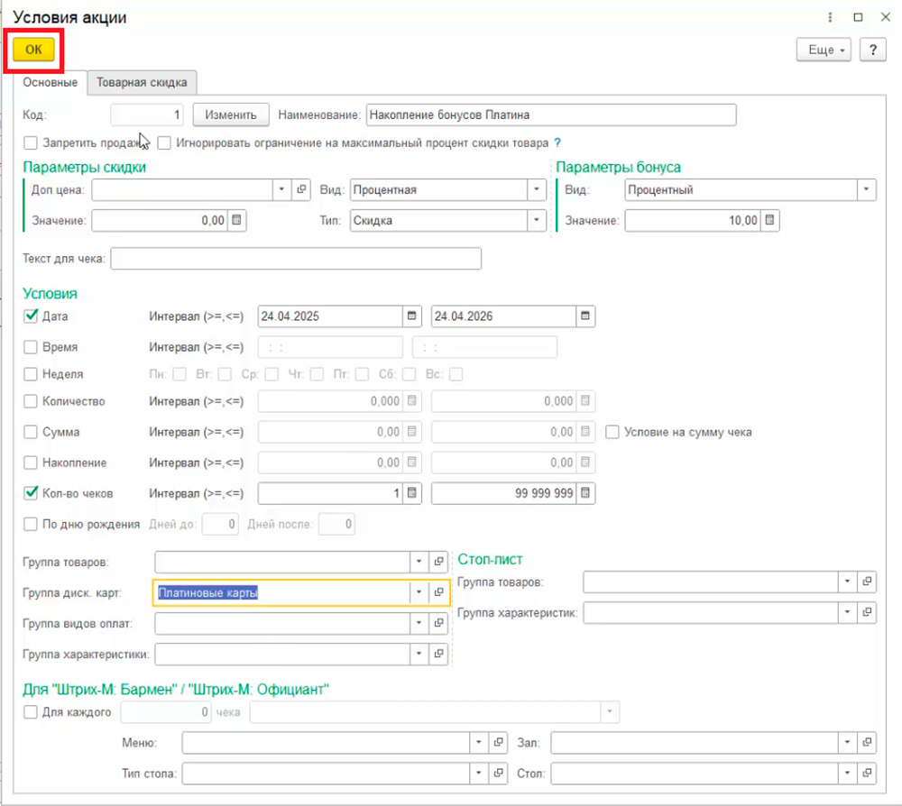Expand the Тип Скидка dropdown
This screenshot has height=806, width=902.
tap(538, 221)
